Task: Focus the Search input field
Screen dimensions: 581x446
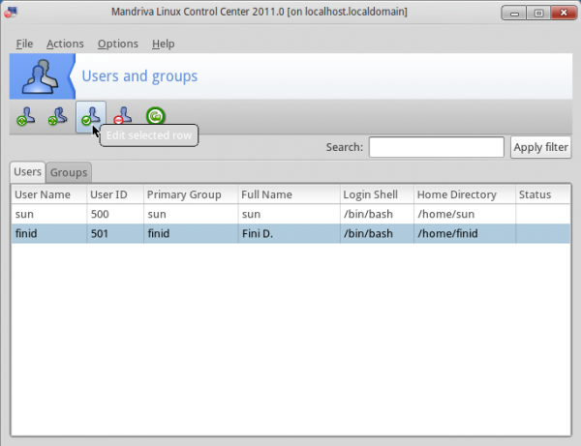Action: [x=436, y=147]
